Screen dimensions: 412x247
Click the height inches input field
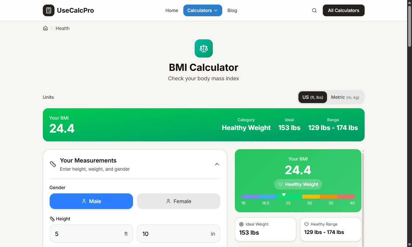coord(178,234)
